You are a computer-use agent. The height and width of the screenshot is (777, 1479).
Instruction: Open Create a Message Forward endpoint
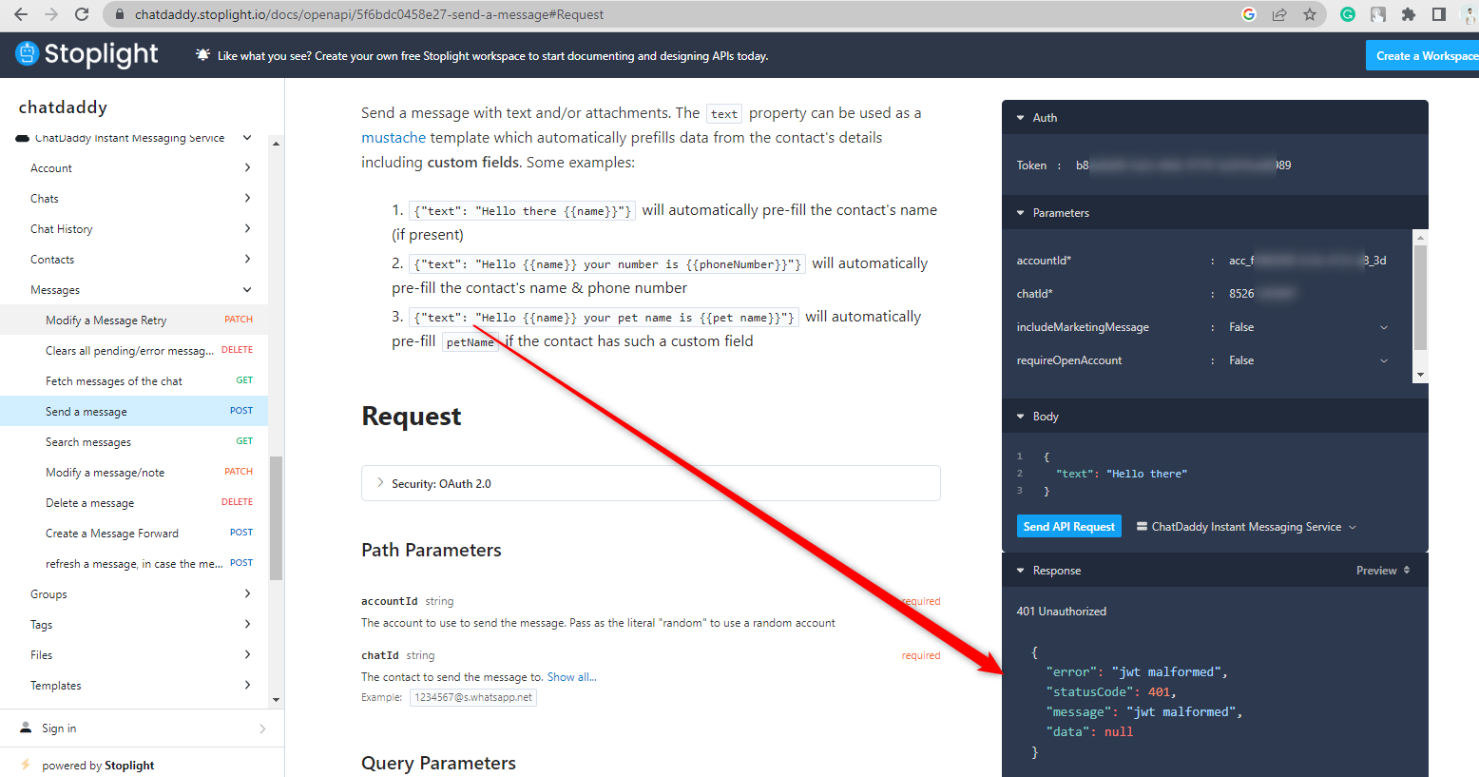pos(134,534)
